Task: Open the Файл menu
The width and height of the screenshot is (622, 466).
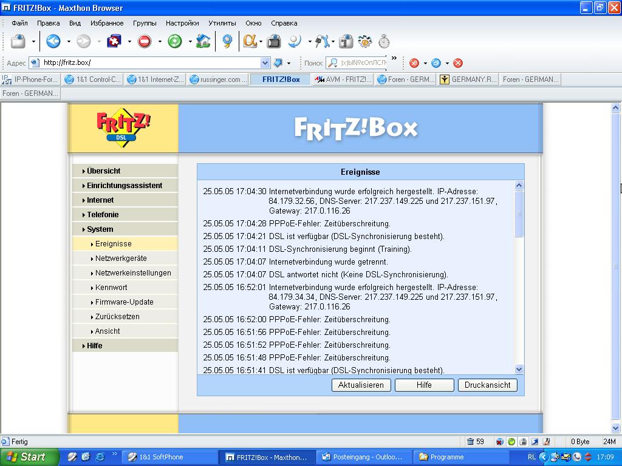Action: [x=19, y=23]
